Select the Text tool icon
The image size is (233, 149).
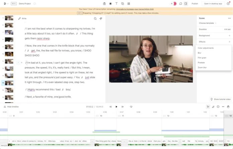(x=116, y=4)
